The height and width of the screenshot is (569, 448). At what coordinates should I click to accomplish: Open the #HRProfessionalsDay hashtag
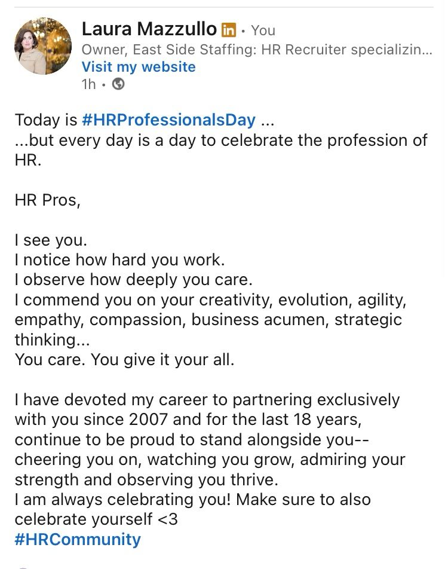(x=168, y=120)
